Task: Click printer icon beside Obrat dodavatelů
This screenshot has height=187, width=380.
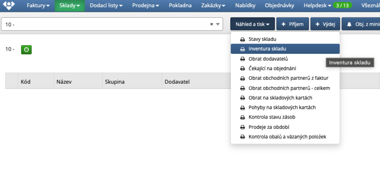Action: (243, 59)
